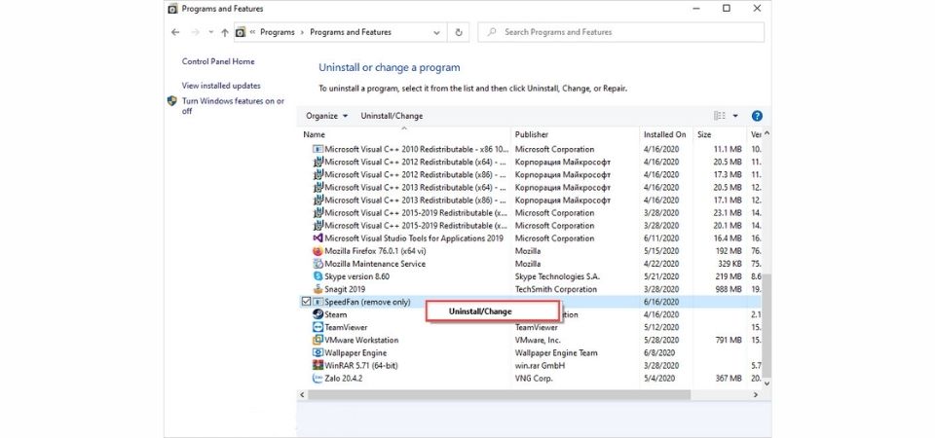Select the 6/16/2020 install date cell
This screenshot has height=438, width=935.
(660, 302)
